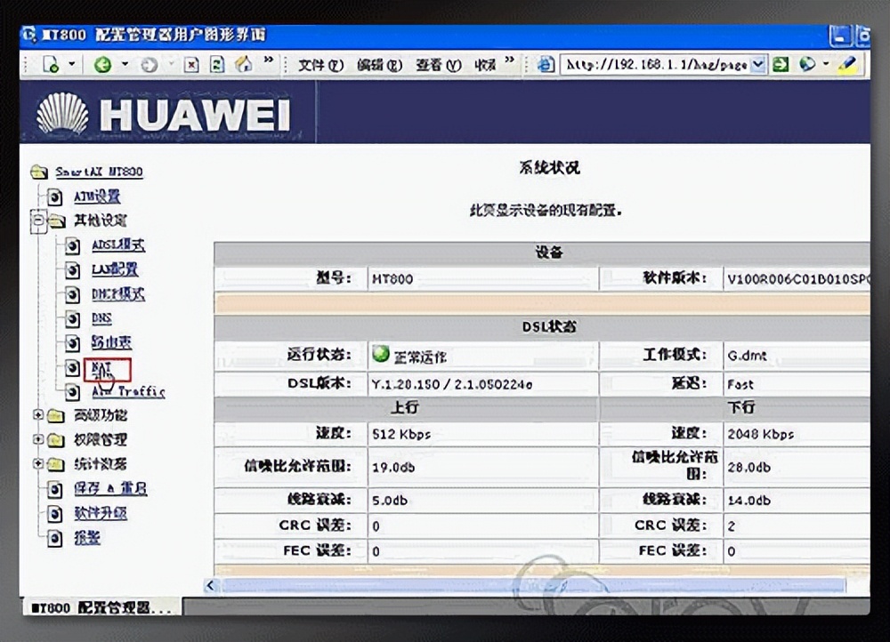The image size is (890, 642).
Task: Click the 软件升级 firmware upgrade item
Action: pyautogui.click(x=101, y=513)
